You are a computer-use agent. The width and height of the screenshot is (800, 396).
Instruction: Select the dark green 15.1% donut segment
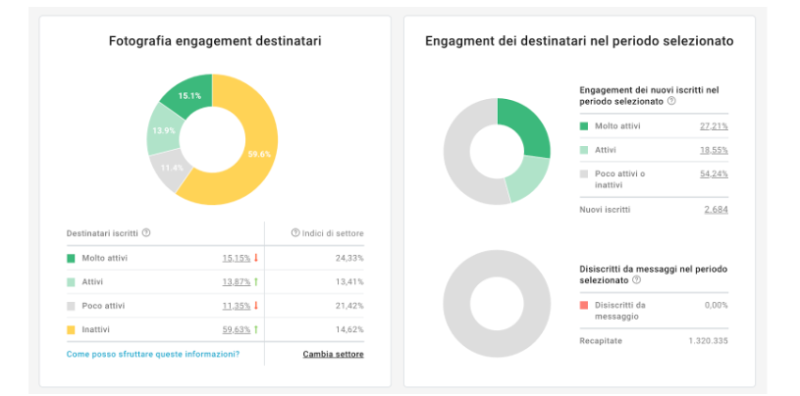[x=186, y=96]
